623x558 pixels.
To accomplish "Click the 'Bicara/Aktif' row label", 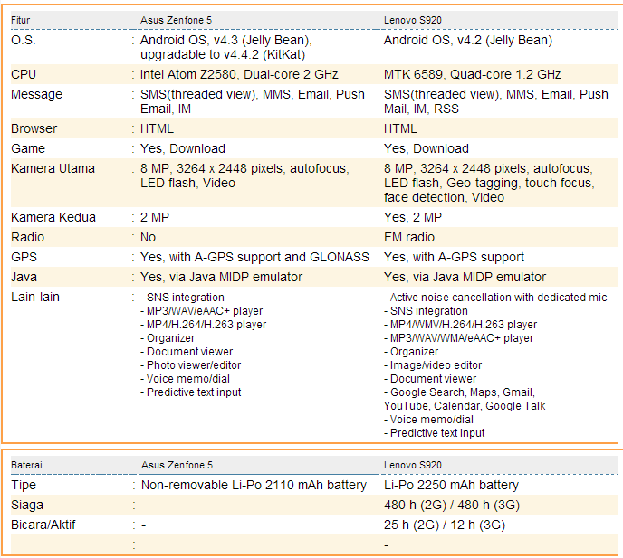I will point(43,525).
